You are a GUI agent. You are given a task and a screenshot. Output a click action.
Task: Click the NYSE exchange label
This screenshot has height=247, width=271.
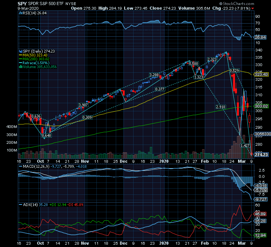pos(71,4)
